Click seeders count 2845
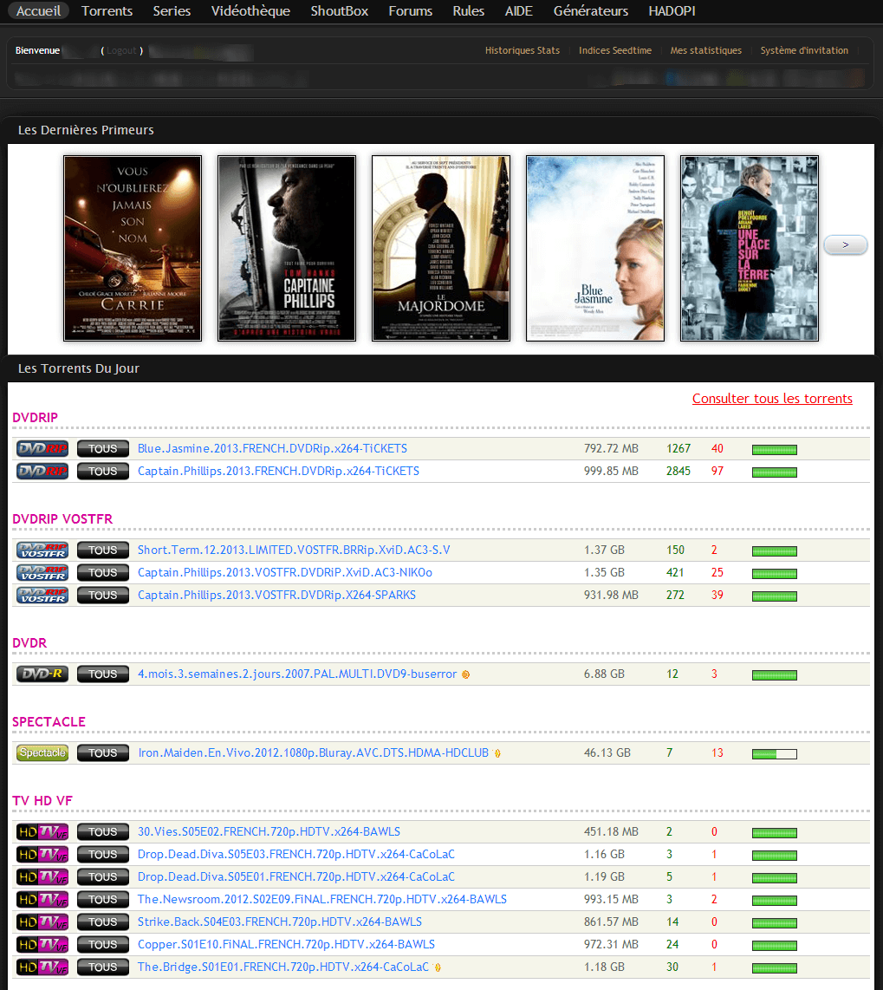883x990 pixels. click(x=678, y=472)
